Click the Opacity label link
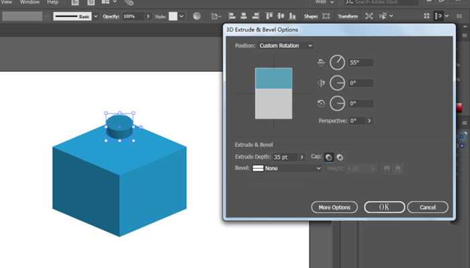Image resolution: width=470 pixels, height=268 pixels. coord(111,16)
